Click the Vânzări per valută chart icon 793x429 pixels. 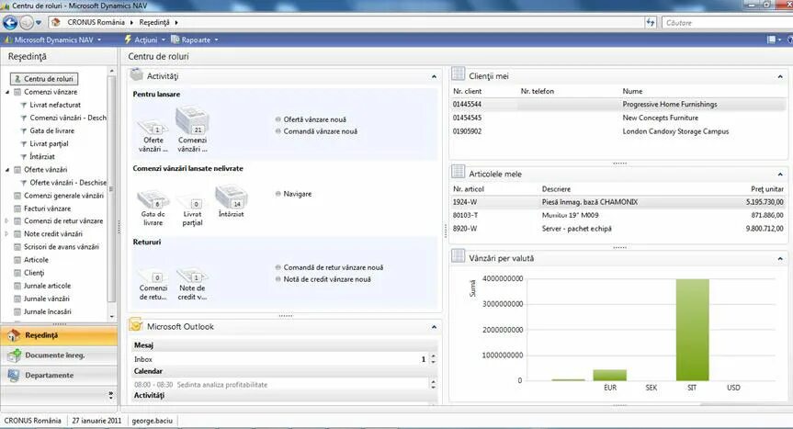[459, 256]
